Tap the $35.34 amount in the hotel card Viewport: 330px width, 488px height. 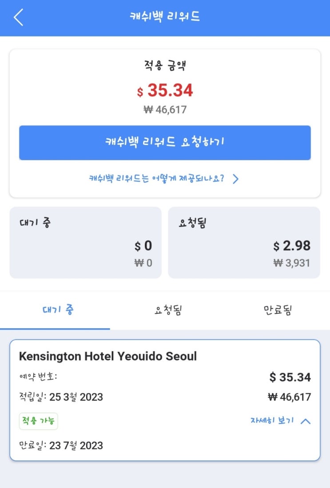point(290,378)
